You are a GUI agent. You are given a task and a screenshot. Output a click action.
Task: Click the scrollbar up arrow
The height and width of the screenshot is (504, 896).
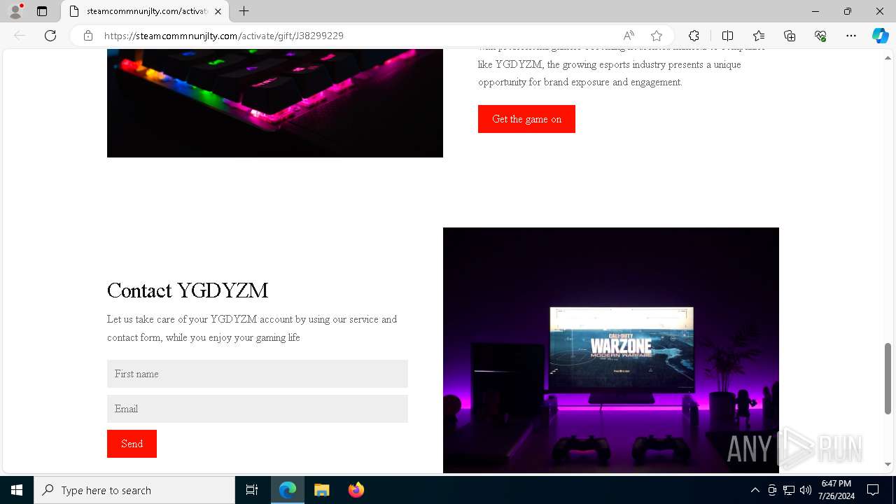888,58
